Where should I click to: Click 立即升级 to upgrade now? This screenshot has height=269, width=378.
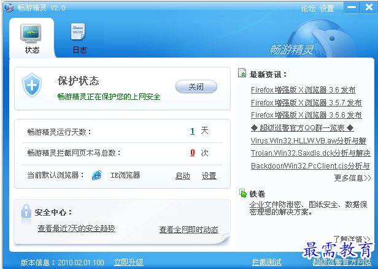coord(129,262)
